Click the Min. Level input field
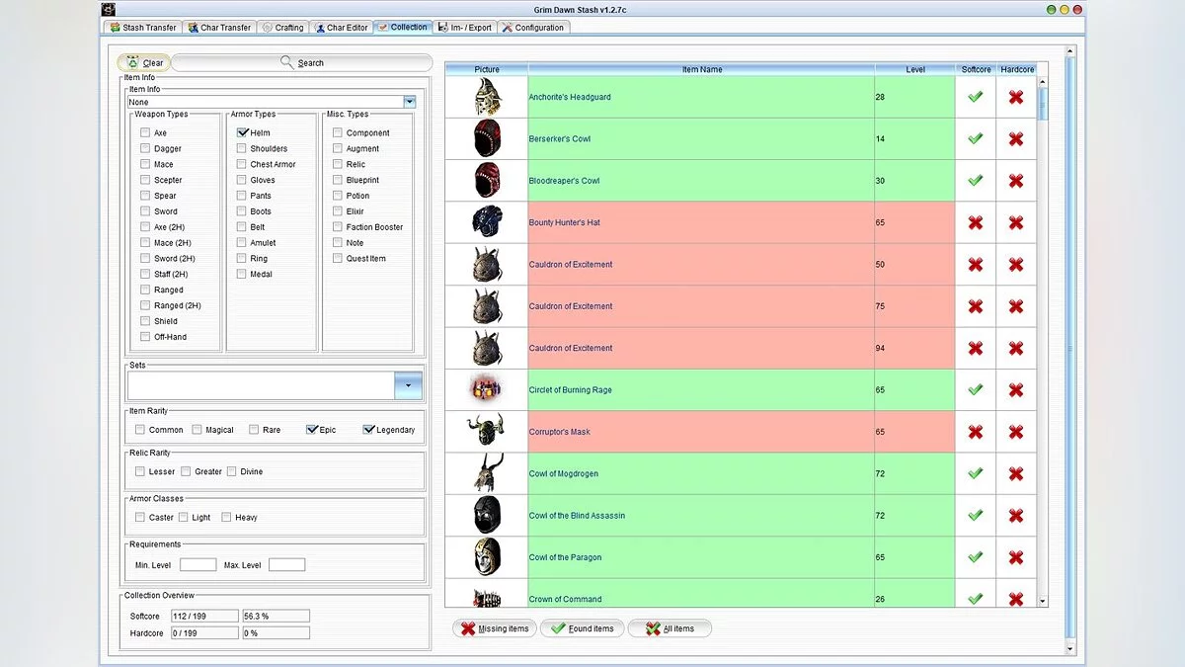Viewport: 1185px width, 667px height. [x=197, y=565]
